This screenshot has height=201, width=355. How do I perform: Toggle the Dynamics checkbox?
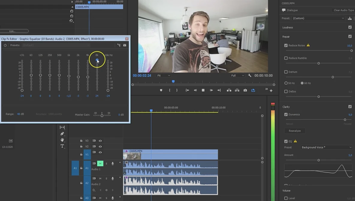286,114
